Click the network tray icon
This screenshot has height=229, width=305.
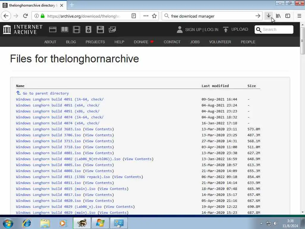point(269,223)
